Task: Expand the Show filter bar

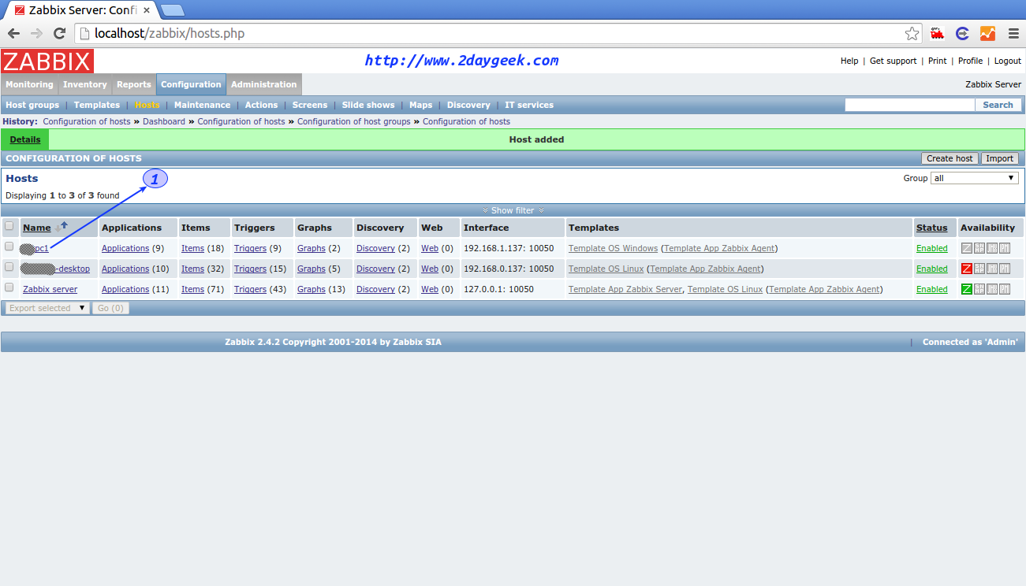Action: [x=513, y=210]
